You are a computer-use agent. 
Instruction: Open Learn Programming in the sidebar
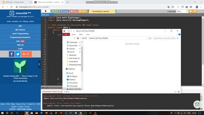pyautogui.click(x=20, y=34)
